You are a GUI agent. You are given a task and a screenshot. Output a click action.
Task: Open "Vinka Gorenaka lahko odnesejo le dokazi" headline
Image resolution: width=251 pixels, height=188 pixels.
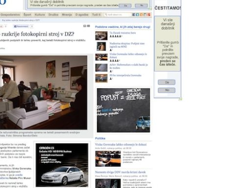point(121,144)
